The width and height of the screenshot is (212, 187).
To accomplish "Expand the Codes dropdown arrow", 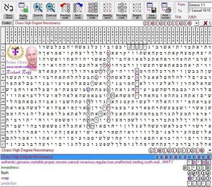I will (x=197, y=23).
